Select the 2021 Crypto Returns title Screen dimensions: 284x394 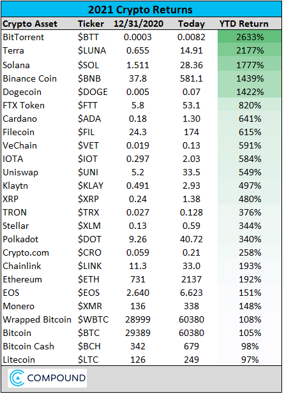(140, 10)
